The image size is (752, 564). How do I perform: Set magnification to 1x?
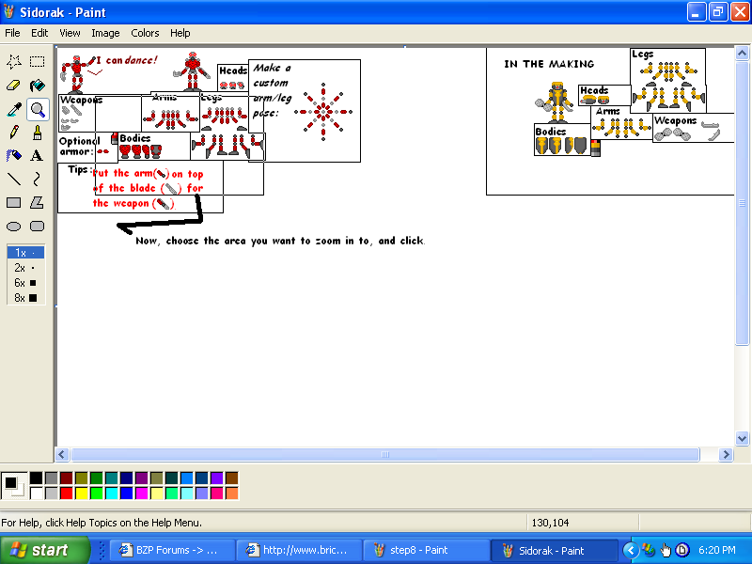pyautogui.click(x=26, y=252)
